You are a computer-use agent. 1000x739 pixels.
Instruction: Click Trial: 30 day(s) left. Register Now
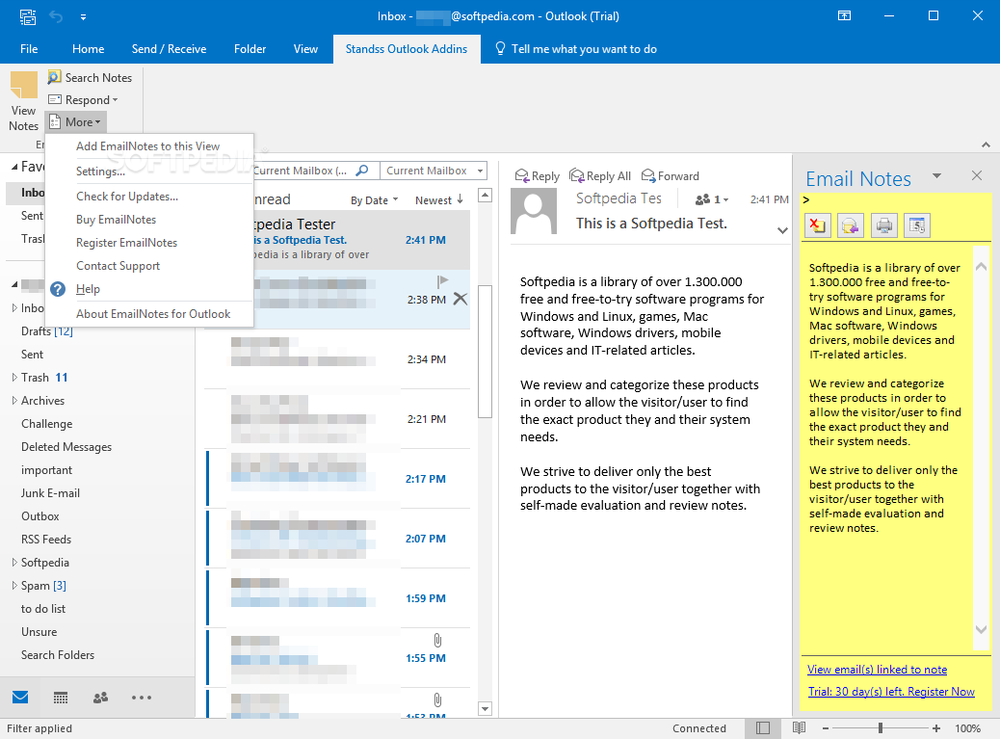click(891, 691)
